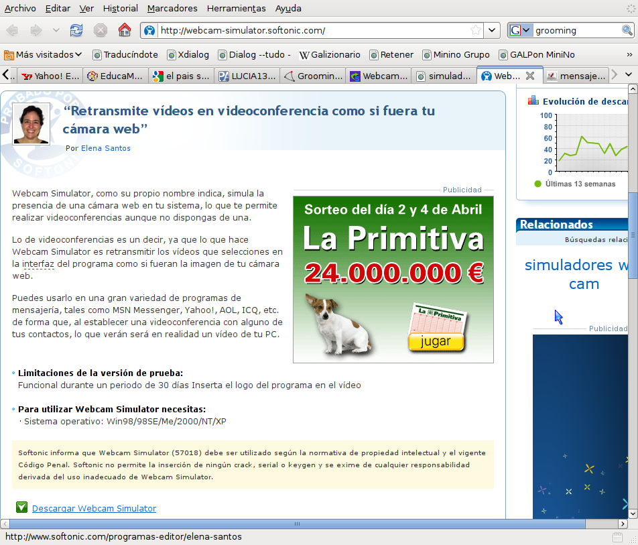
Task: Click the interfaz underlined word link
Action: point(38,263)
